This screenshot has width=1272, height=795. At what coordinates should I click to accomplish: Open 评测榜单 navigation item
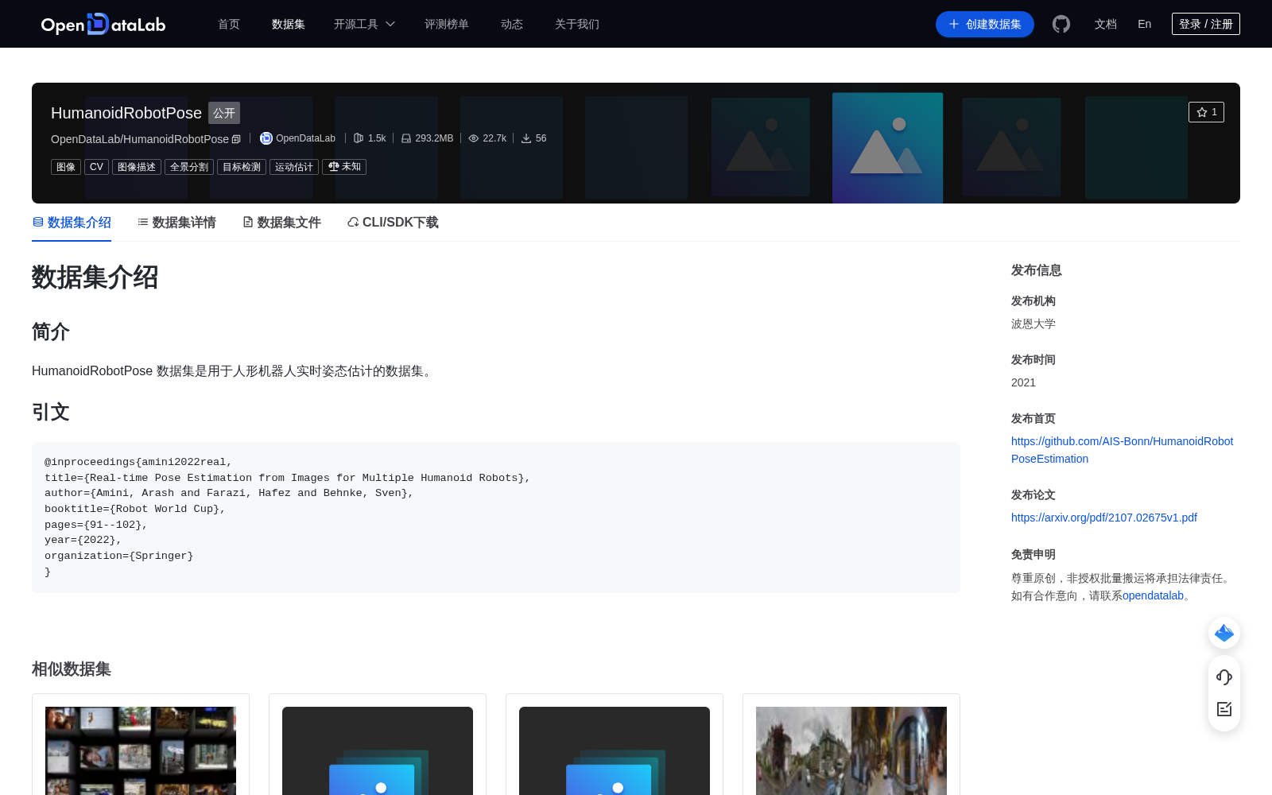pos(447,24)
